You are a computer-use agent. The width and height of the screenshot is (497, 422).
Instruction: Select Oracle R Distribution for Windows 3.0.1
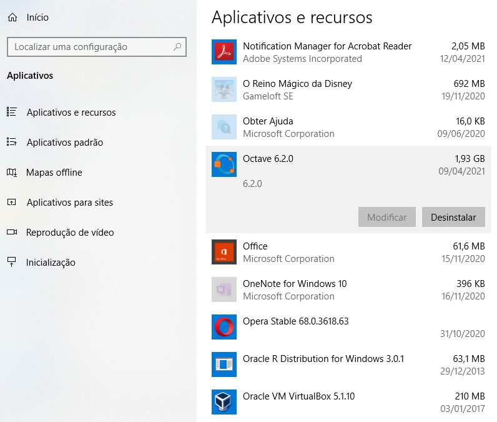348,364
